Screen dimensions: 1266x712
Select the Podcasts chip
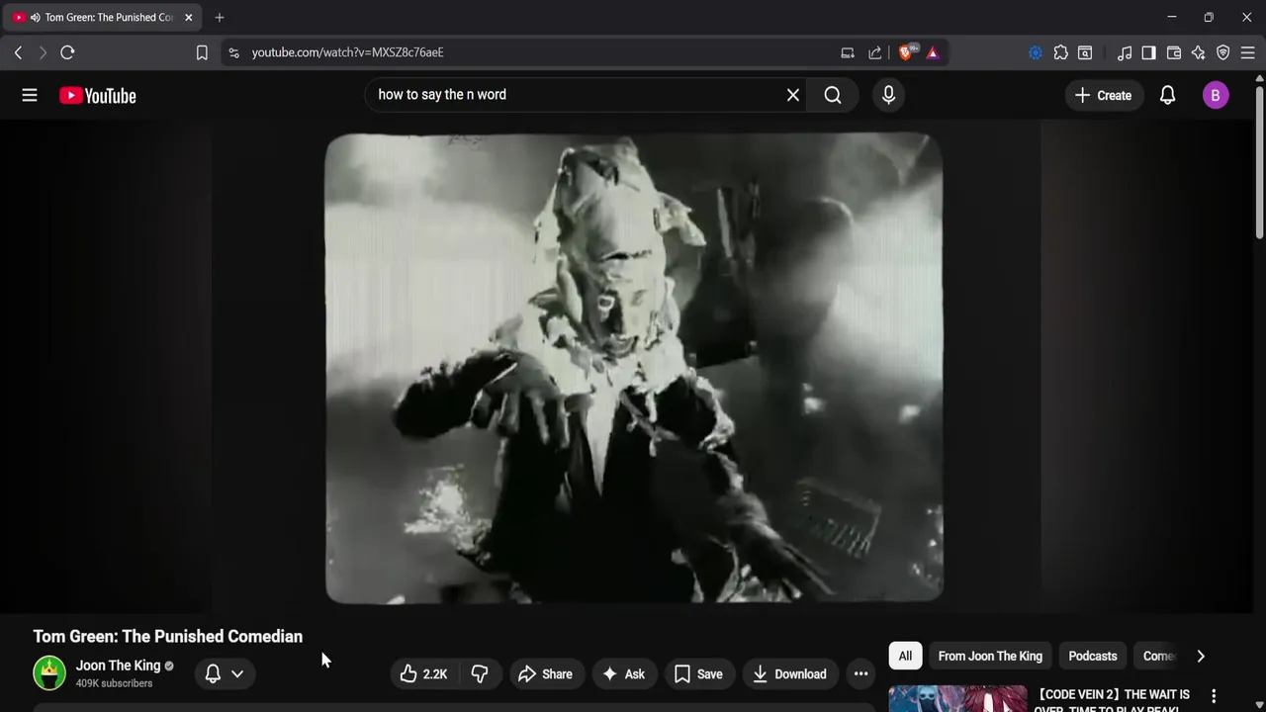[1093, 656]
